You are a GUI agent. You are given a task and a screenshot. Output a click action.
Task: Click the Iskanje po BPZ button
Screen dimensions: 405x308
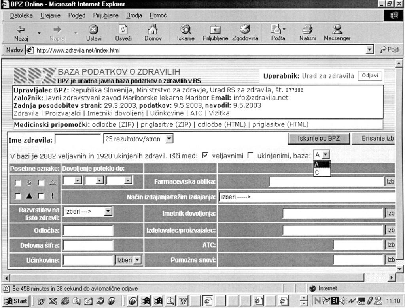319,139
